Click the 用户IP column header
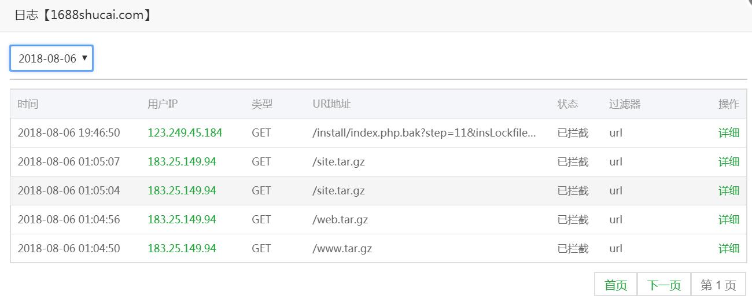Image resolution: width=752 pixels, height=302 pixels. [163, 104]
